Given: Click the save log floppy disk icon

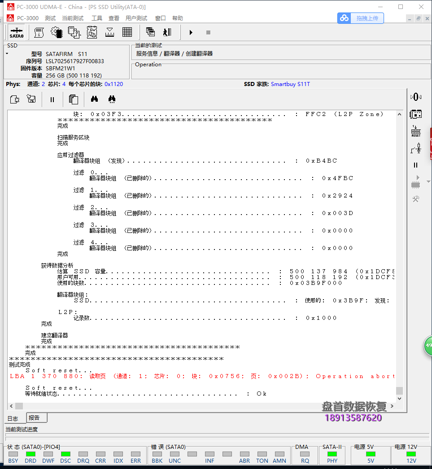Looking at the screenshot, I should tap(31, 99).
